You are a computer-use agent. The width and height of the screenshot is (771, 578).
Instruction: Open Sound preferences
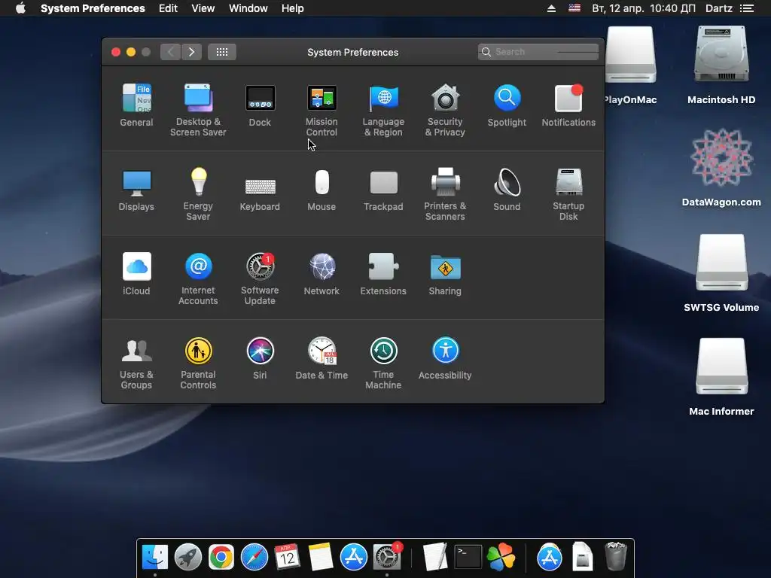[507, 190]
